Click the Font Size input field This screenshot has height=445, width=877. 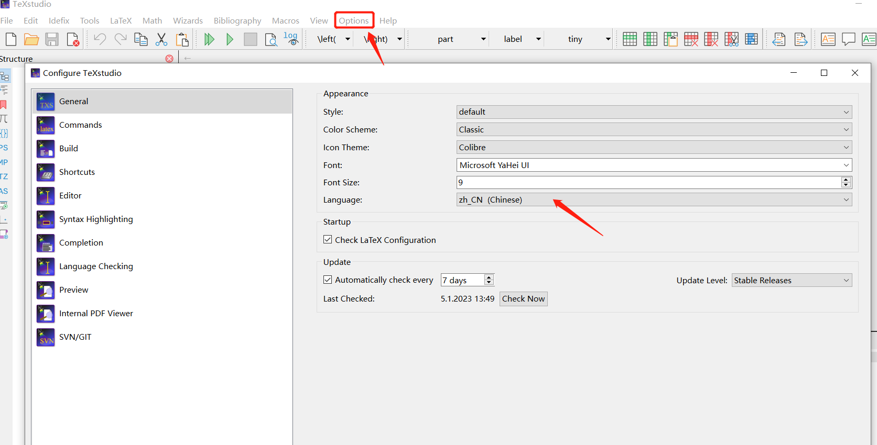649,183
